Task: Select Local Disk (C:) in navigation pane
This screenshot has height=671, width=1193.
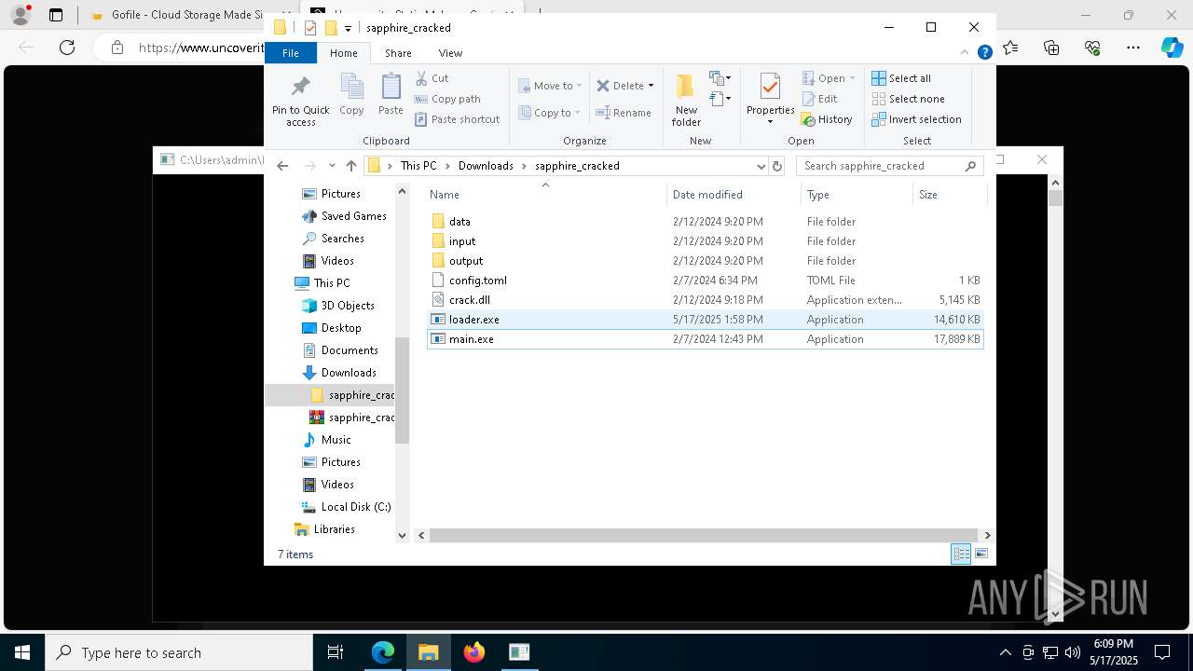Action: [x=346, y=507]
